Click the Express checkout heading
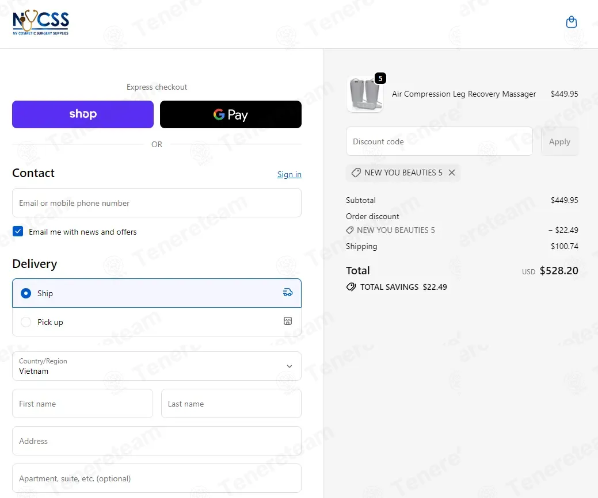This screenshot has height=498, width=598. tap(157, 87)
